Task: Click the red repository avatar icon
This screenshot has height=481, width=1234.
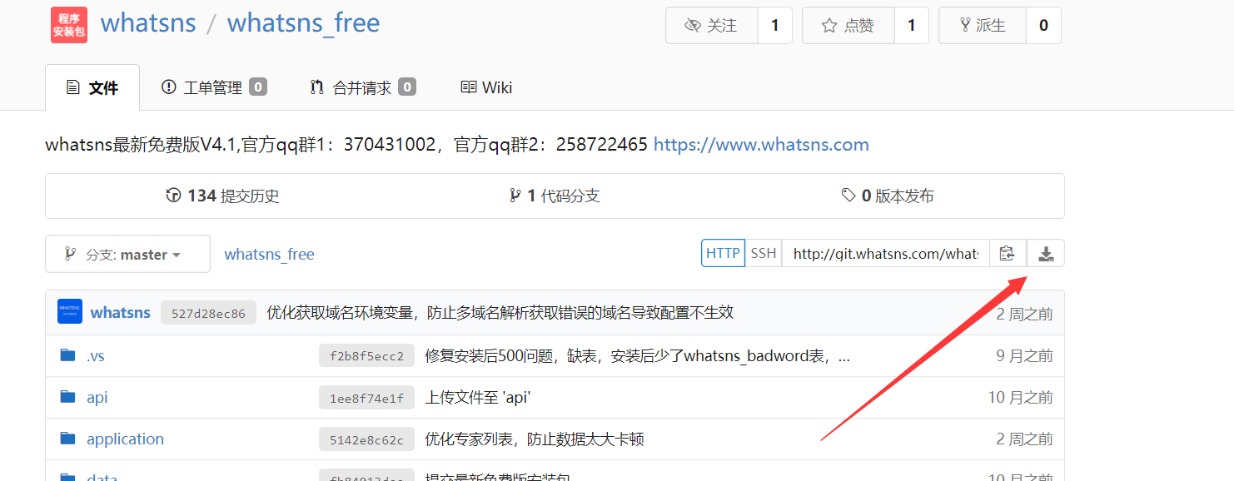Action: pos(69,25)
